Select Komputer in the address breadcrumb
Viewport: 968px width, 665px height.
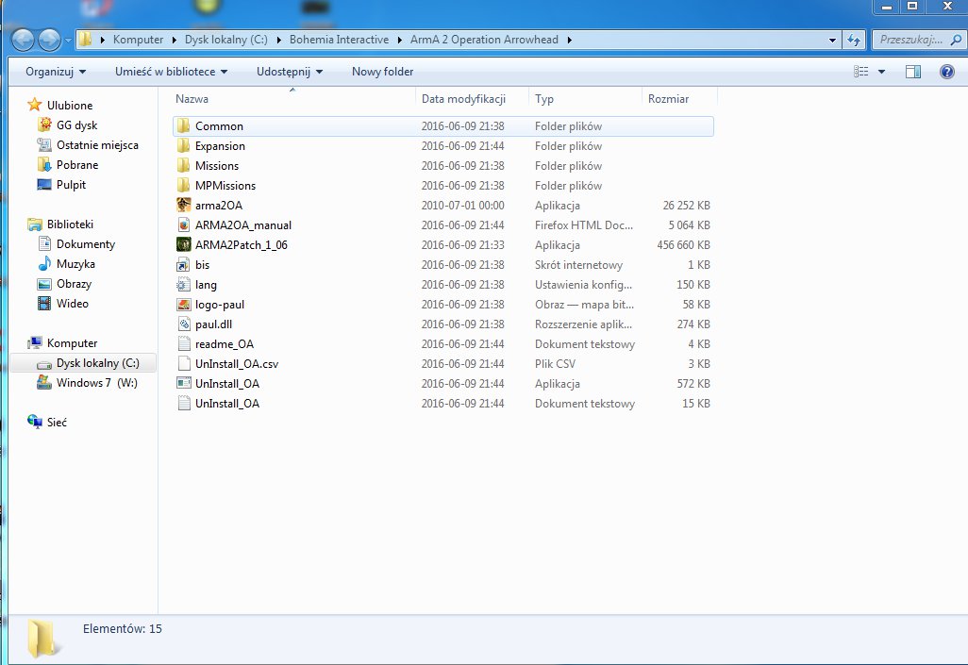139,40
